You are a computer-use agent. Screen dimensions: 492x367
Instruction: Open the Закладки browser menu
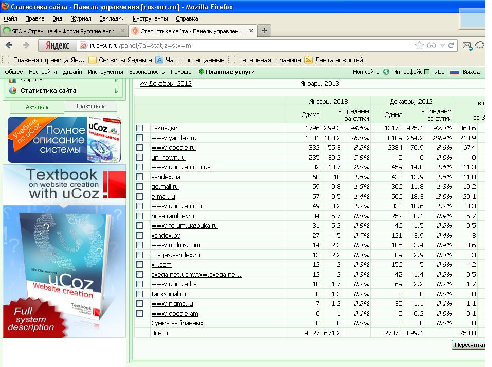[112, 18]
